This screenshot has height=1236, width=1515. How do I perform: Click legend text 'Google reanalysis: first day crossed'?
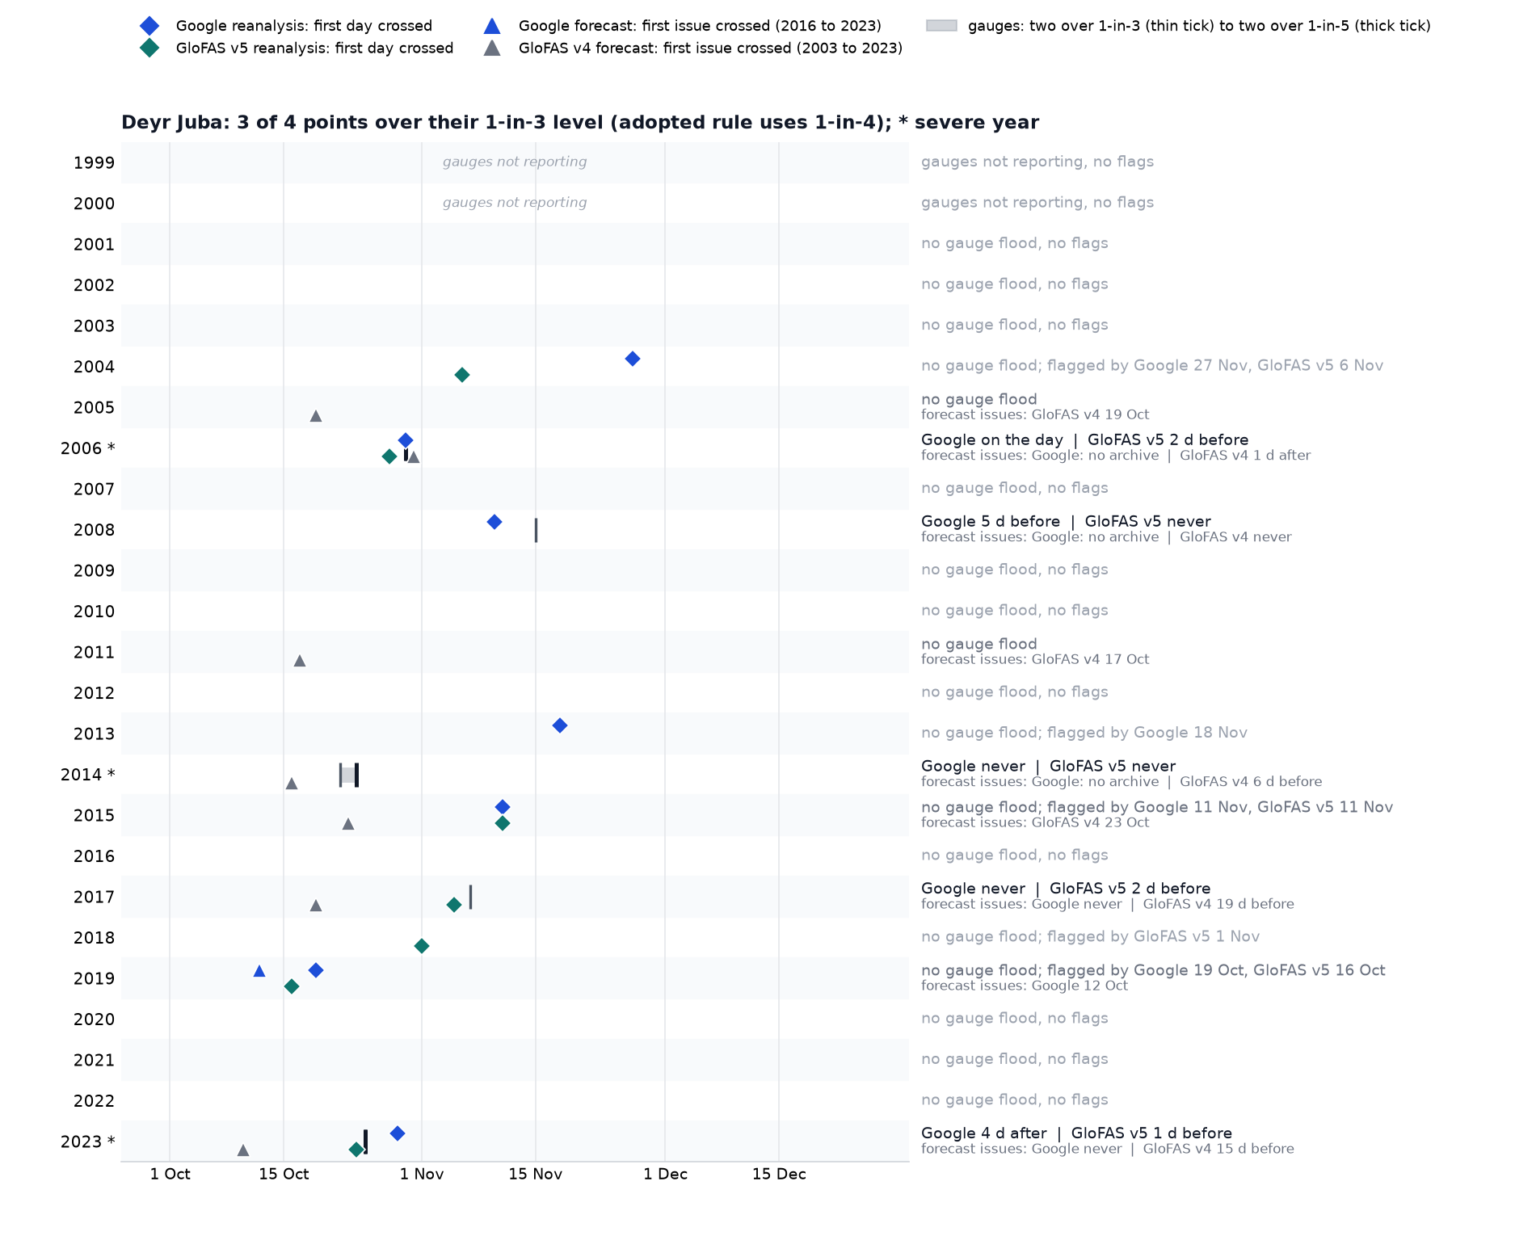coord(304,27)
